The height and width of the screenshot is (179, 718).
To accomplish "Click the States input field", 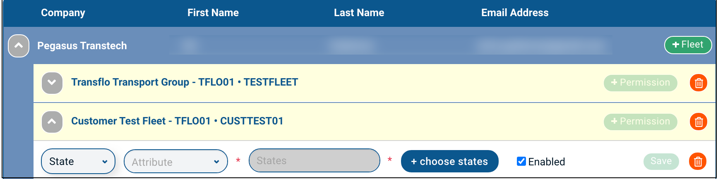I will (x=314, y=161).
